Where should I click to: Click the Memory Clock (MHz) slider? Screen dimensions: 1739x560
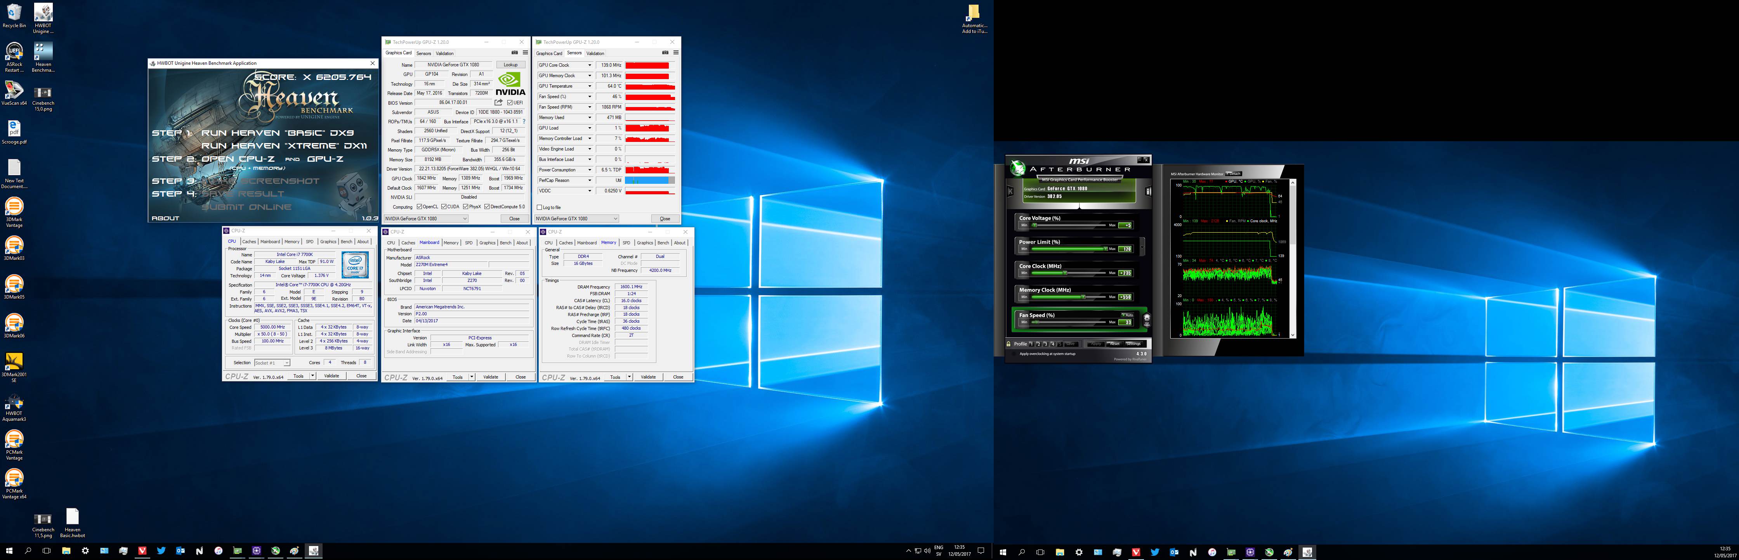tap(1069, 297)
